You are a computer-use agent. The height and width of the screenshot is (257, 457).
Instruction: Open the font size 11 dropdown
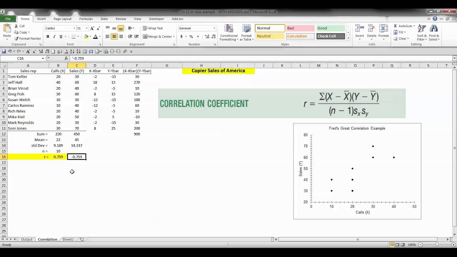pos(86,28)
